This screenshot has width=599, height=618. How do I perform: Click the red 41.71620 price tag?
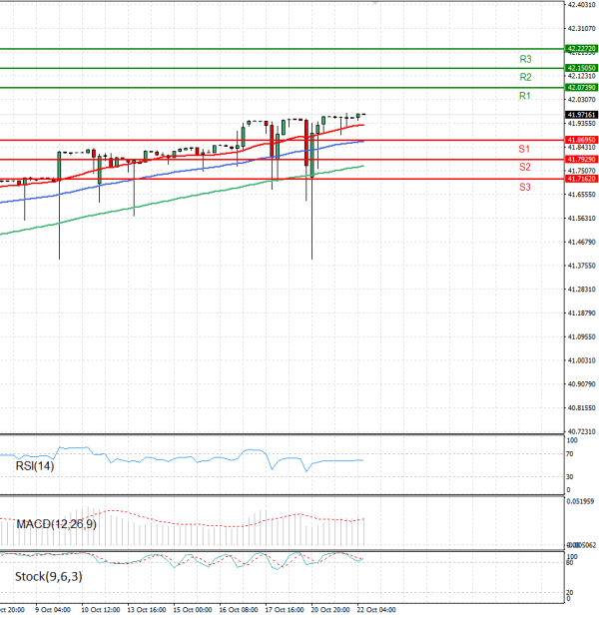(581, 179)
